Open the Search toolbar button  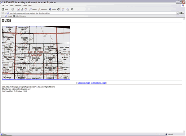click(x=33, y=9)
